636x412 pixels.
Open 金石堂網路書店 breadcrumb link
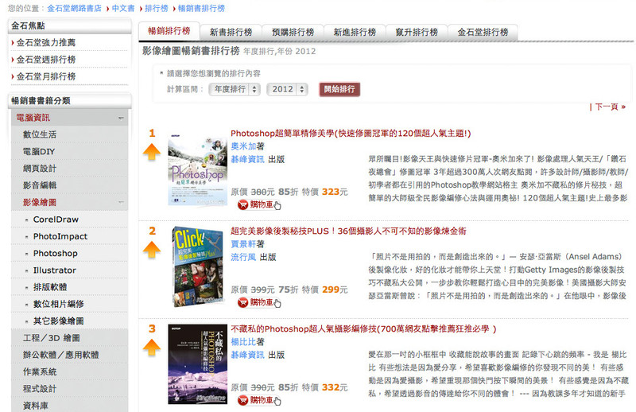click(x=74, y=8)
